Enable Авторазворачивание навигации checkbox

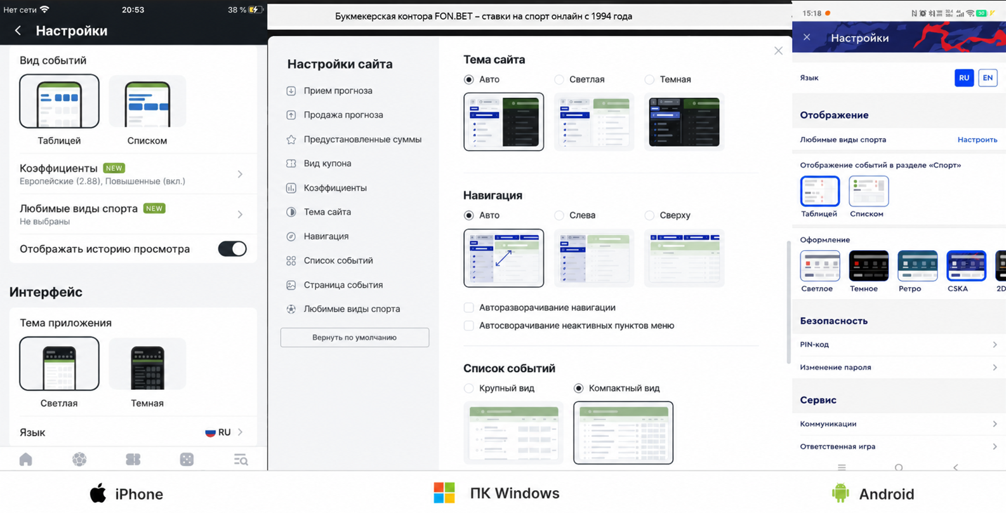469,307
